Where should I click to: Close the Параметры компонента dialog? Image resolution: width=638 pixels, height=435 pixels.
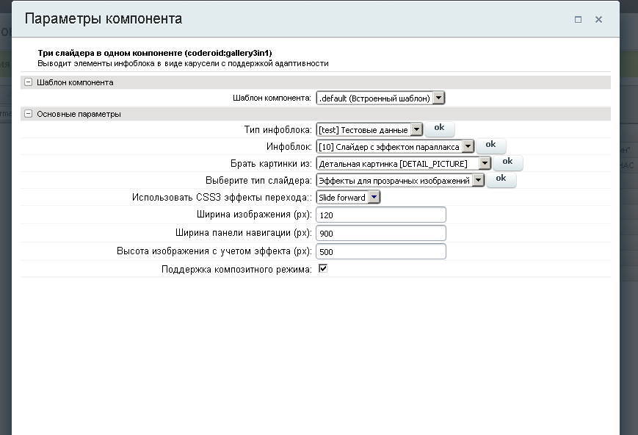(x=598, y=20)
